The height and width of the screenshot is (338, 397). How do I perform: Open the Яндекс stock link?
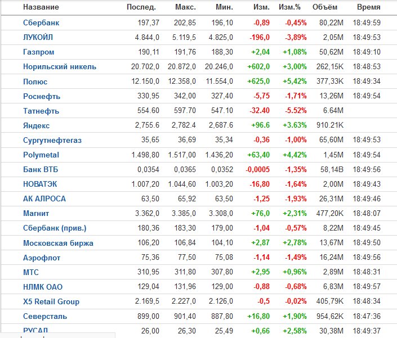[36, 125]
